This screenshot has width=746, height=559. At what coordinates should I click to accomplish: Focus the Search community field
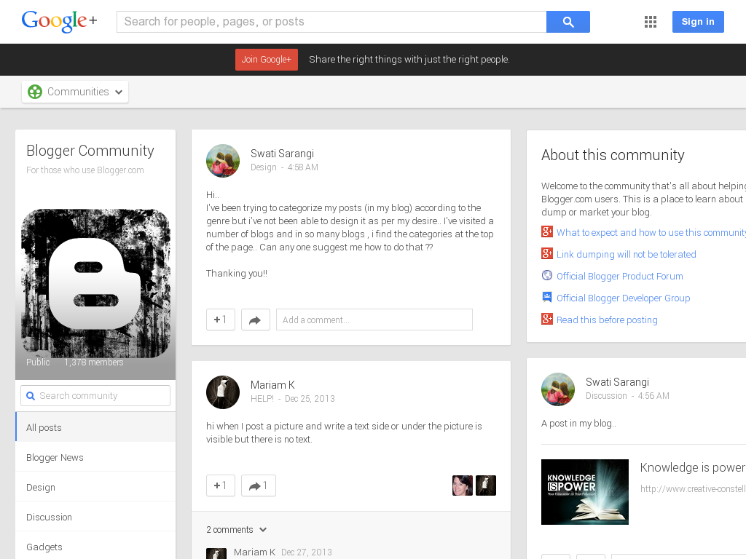(95, 395)
